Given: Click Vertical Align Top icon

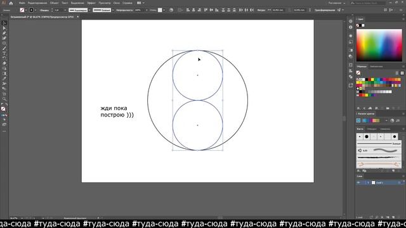Looking at the screenshot, I should [x=206, y=10].
